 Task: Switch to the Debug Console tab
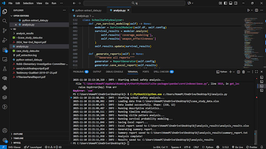(x=114, y=72)
